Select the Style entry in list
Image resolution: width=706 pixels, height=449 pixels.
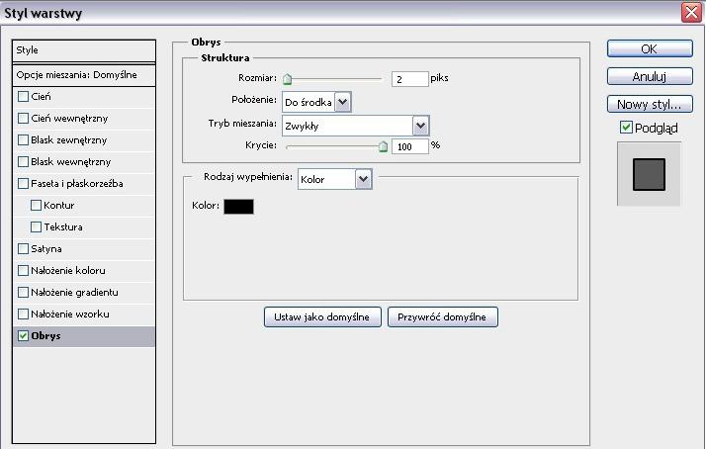[x=84, y=50]
